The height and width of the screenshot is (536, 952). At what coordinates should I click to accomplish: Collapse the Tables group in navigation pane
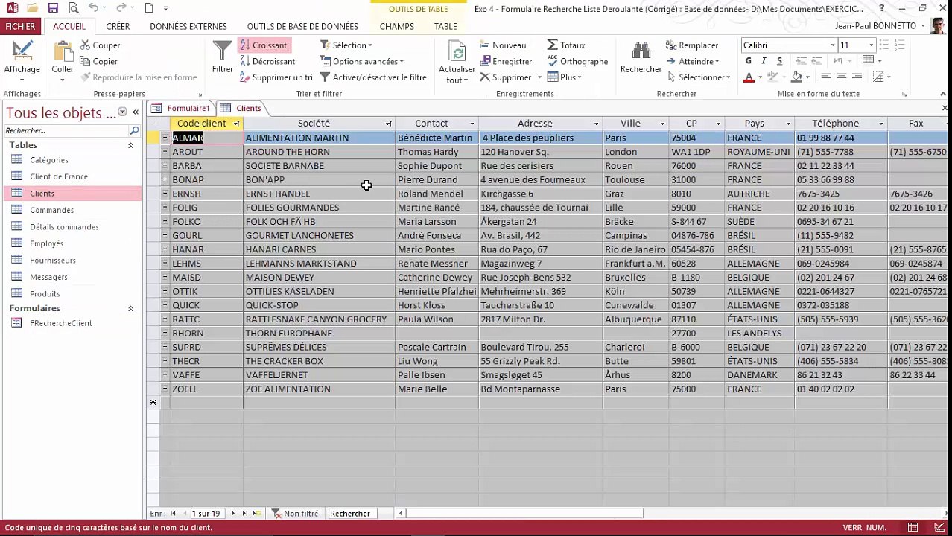click(x=130, y=145)
